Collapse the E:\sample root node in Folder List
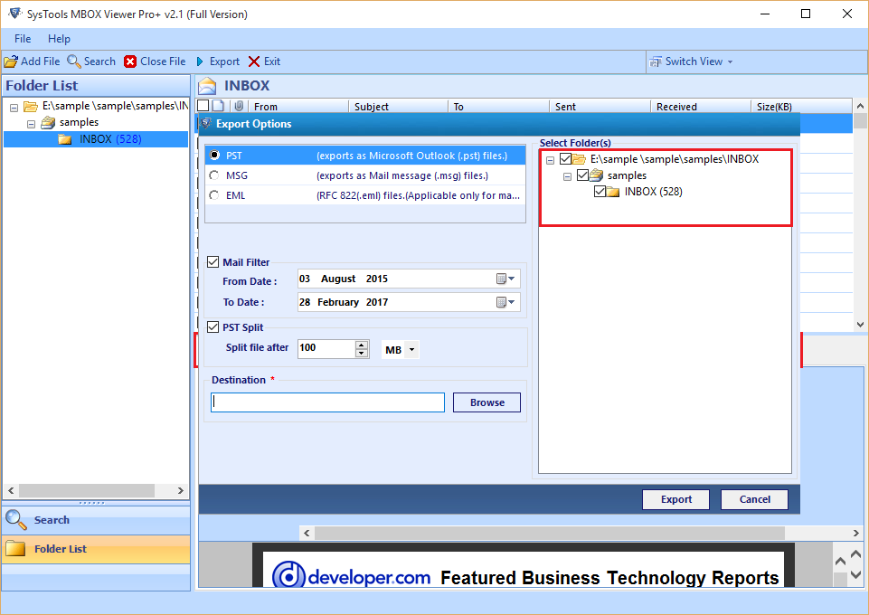 (x=14, y=108)
